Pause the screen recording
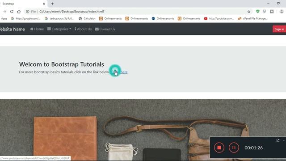The height and width of the screenshot is (161, 286). click(234, 148)
